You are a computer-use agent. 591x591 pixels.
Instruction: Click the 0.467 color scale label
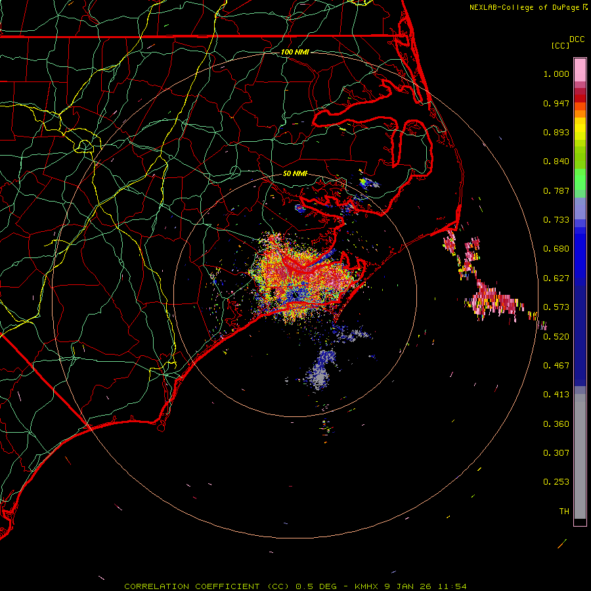(556, 366)
